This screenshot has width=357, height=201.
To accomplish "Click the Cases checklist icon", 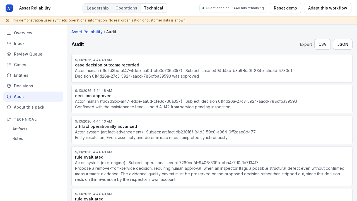I will coord(9,65).
